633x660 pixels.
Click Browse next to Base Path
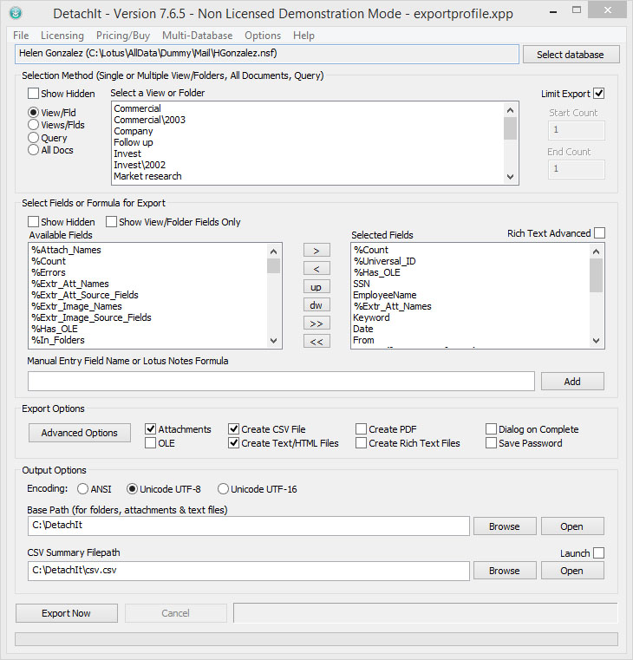point(505,526)
